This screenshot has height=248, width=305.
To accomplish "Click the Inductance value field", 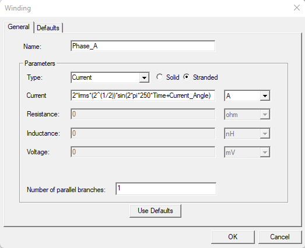I will 143,133.
